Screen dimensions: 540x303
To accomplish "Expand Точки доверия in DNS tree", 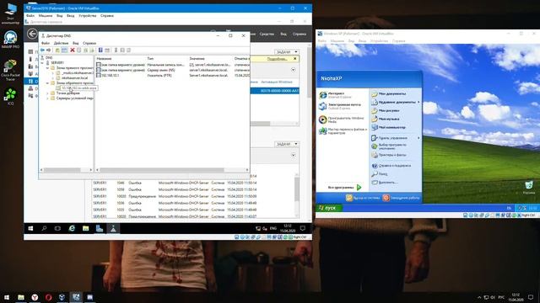I will pos(47,93).
